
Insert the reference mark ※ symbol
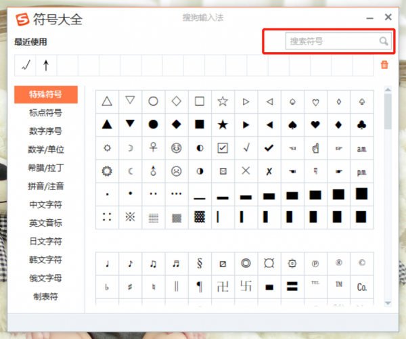(x=130, y=217)
